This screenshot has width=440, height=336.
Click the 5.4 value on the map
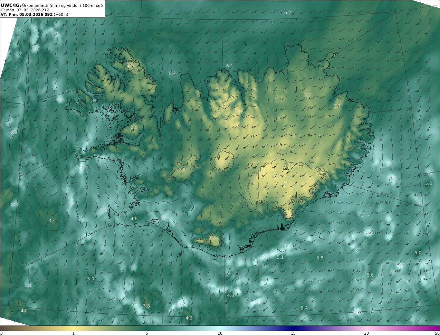(304, 308)
